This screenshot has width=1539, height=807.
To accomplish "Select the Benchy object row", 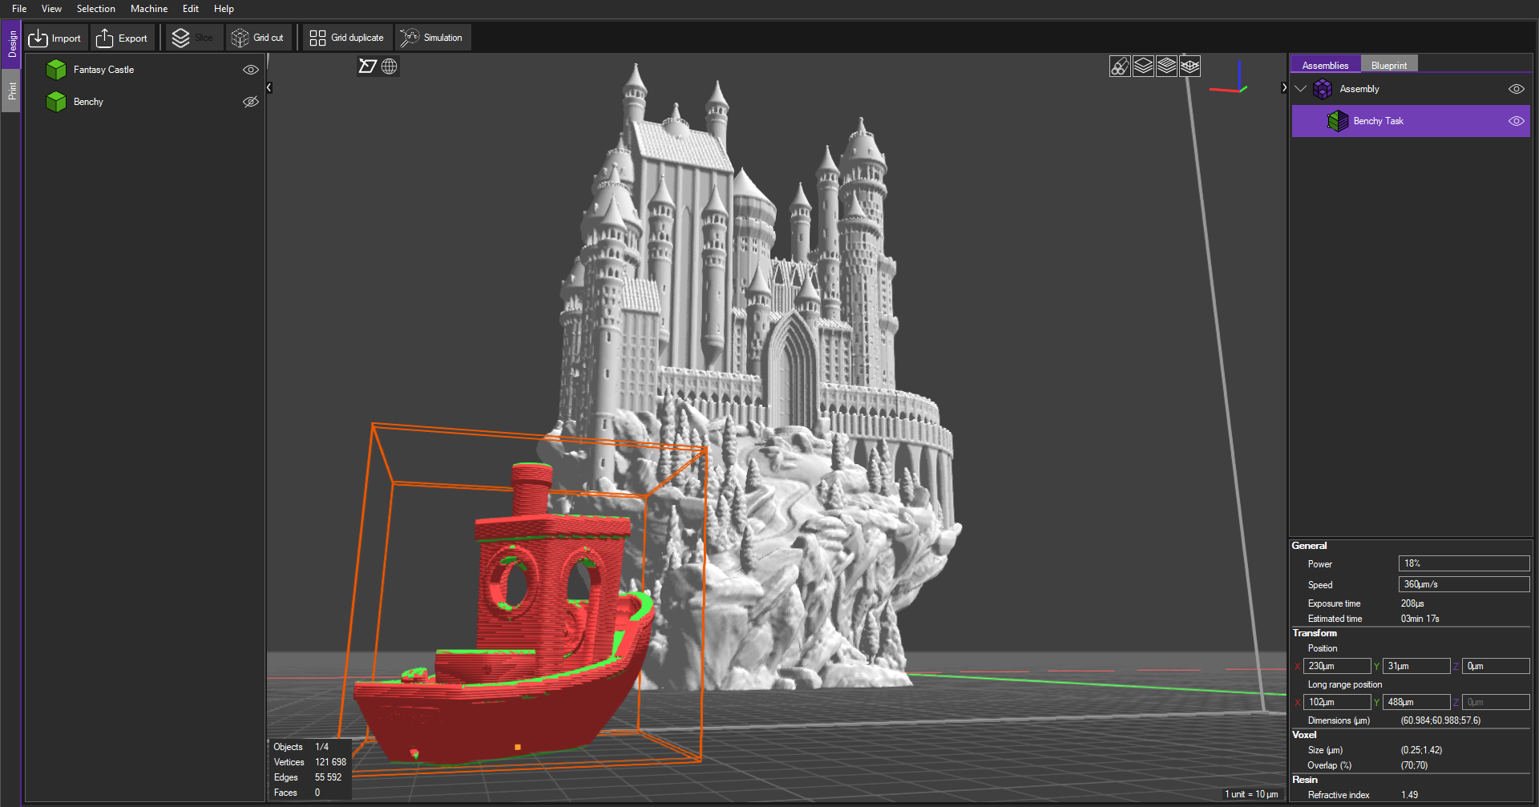I will pyautogui.click(x=145, y=102).
